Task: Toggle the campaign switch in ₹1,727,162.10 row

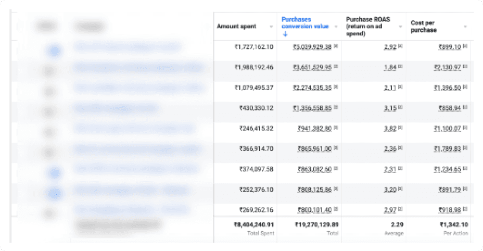Action: click(x=55, y=51)
